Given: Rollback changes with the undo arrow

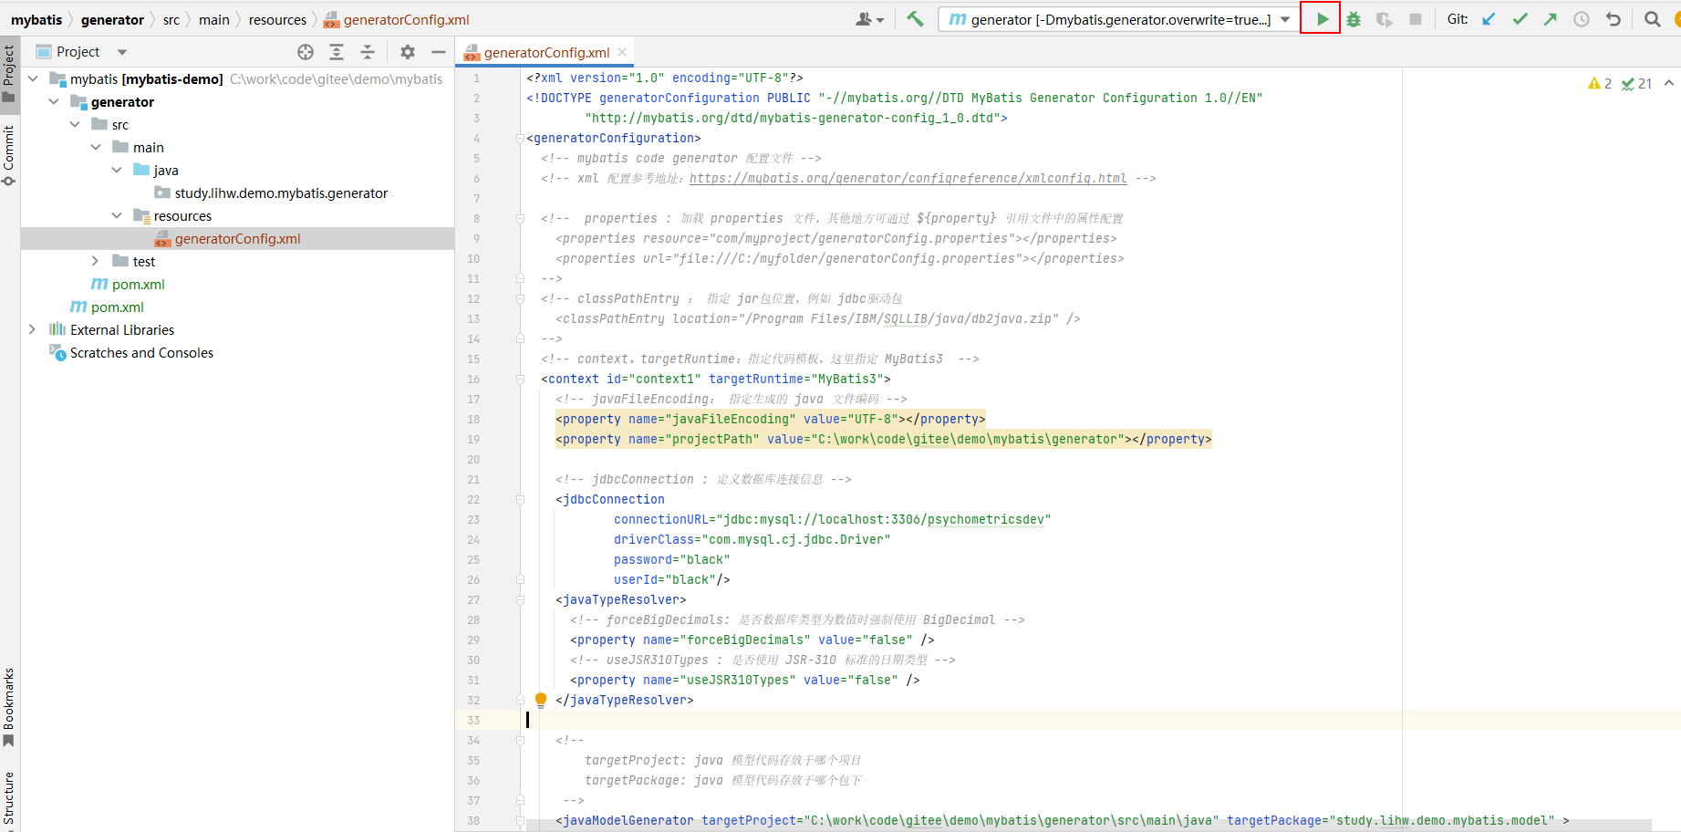Looking at the screenshot, I should pyautogui.click(x=1614, y=19).
